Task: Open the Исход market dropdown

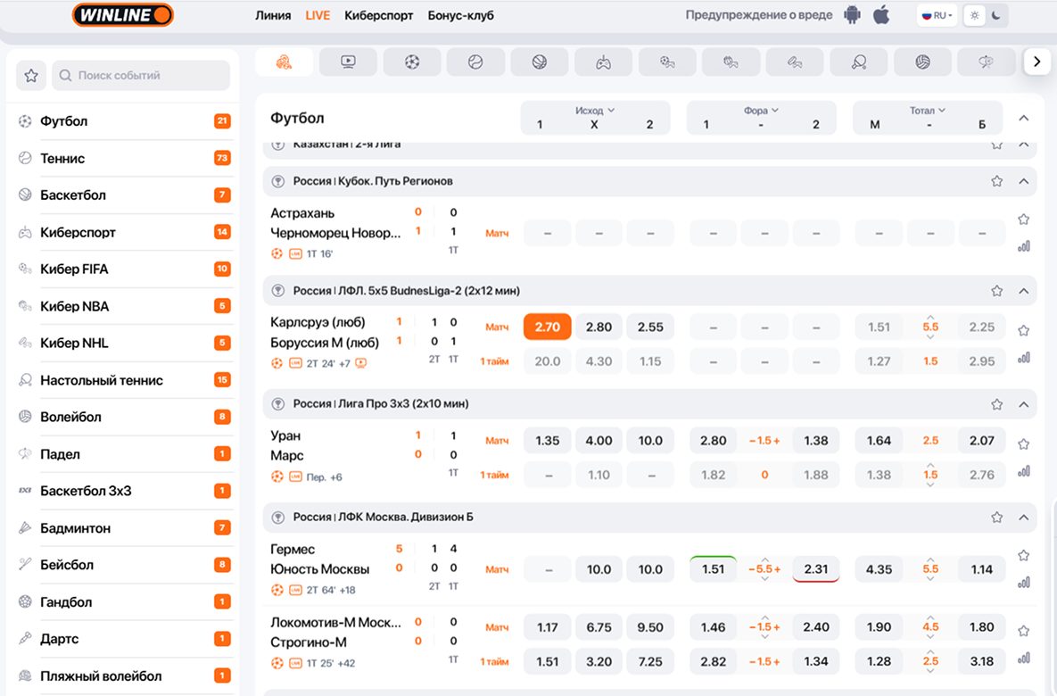Action: coord(595,111)
